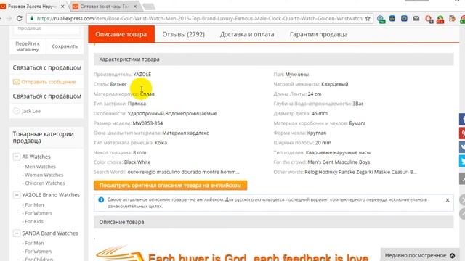Click the Кварцевый mechanism value

(x=335, y=84)
